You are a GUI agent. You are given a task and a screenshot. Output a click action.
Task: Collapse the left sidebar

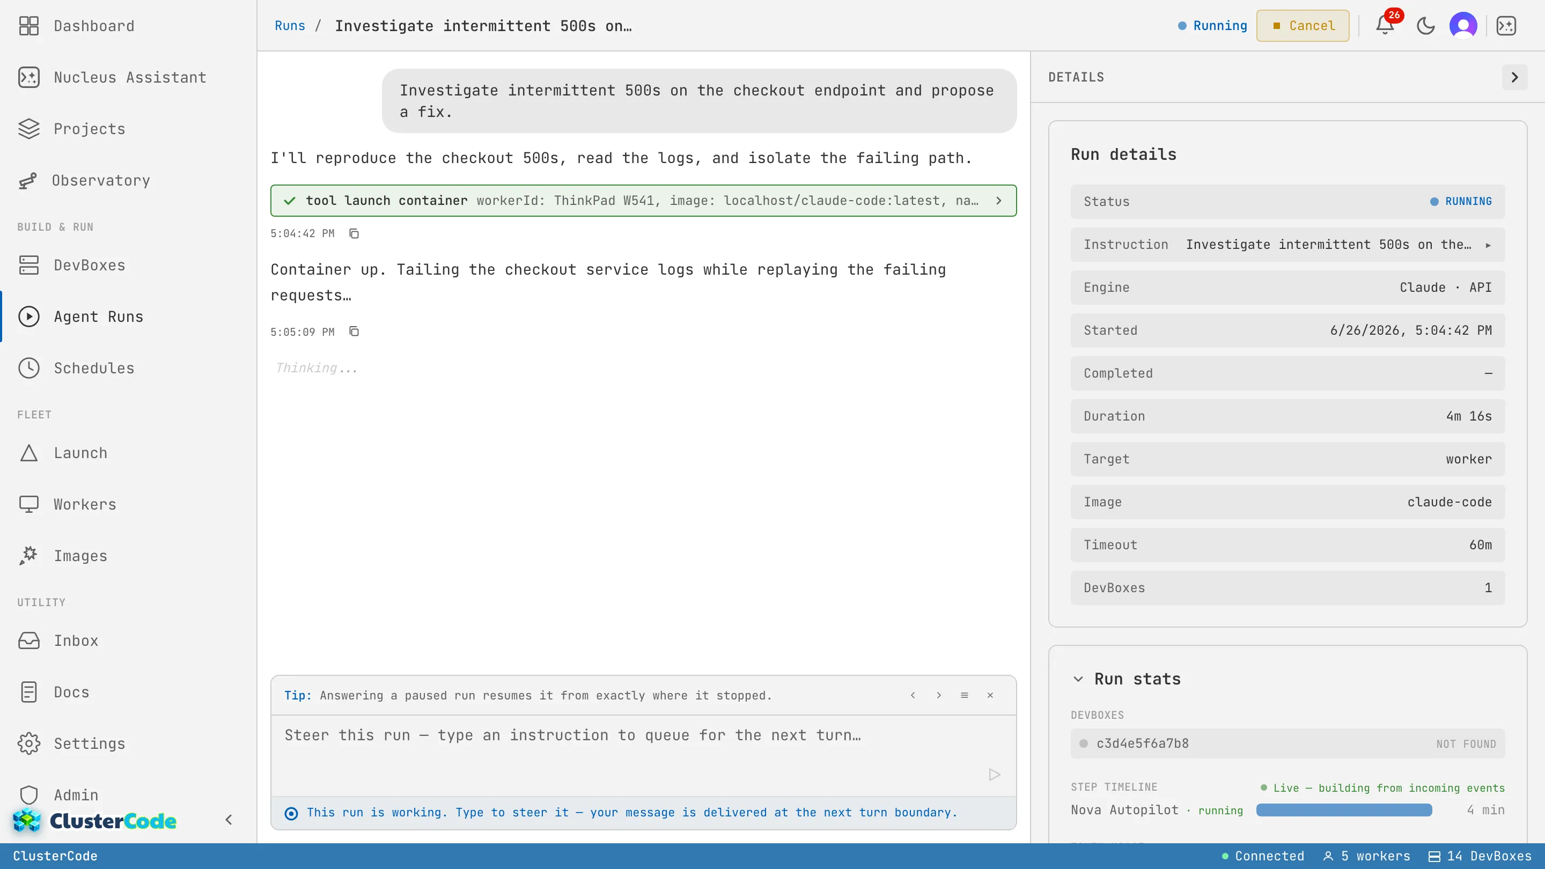(x=229, y=820)
